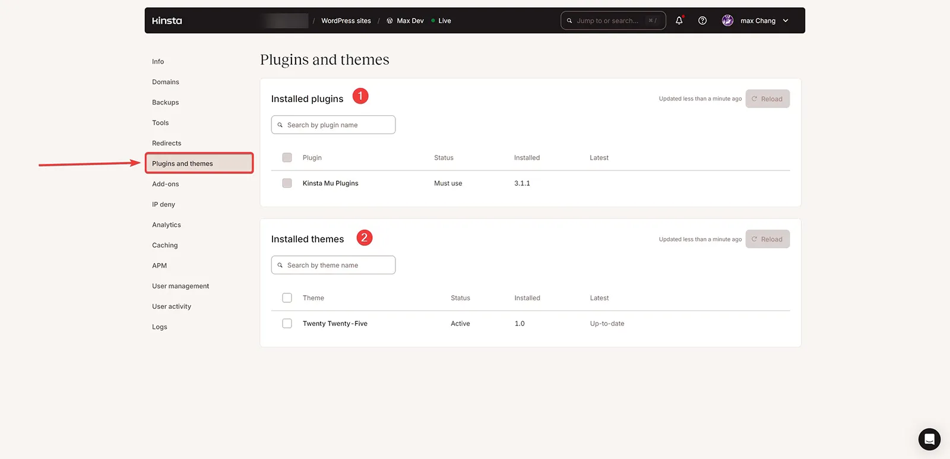Click the Kinsta Mu Plugins name
Viewport: 950px width, 459px height.
click(331, 183)
